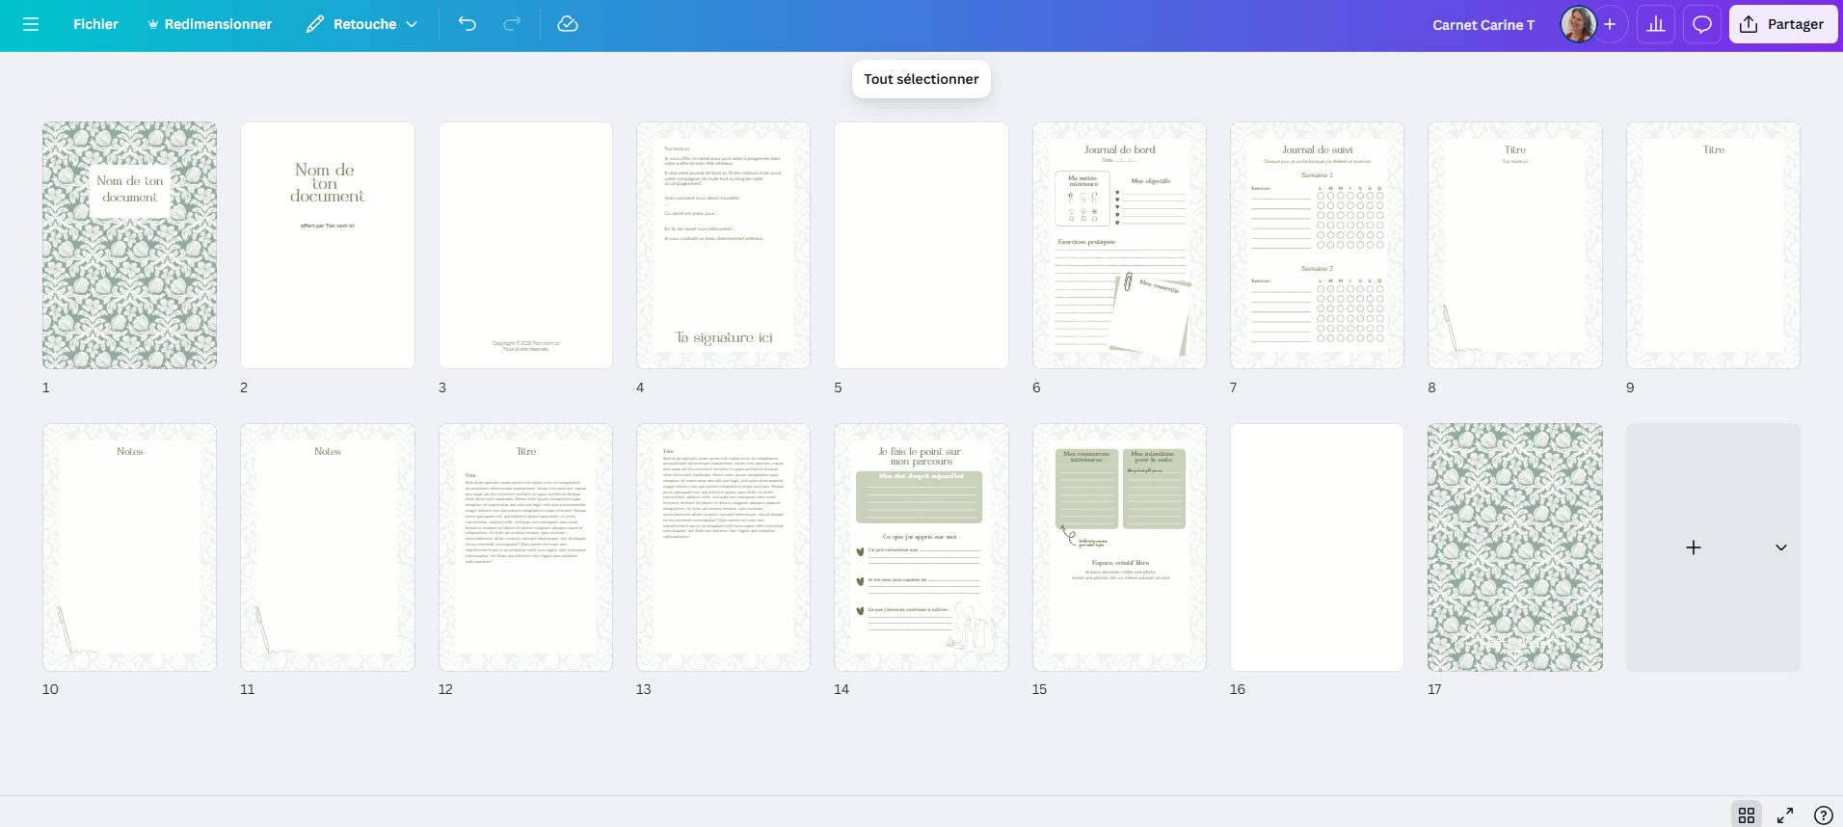Open the help question mark icon
The image size is (1843, 827).
point(1823,815)
